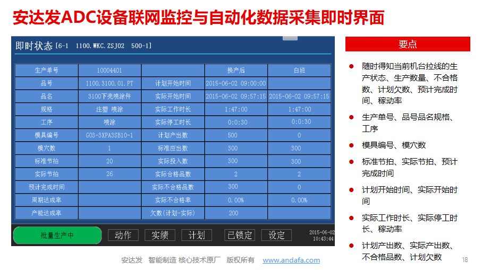Open the www.andafa.com link
The width and height of the screenshot is (482, 270).
(x=291, y=260)
